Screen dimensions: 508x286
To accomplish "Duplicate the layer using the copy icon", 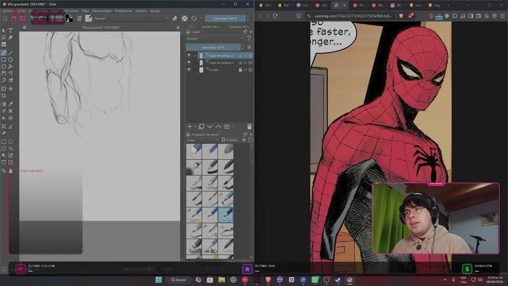I will click(x=201, y=127).
